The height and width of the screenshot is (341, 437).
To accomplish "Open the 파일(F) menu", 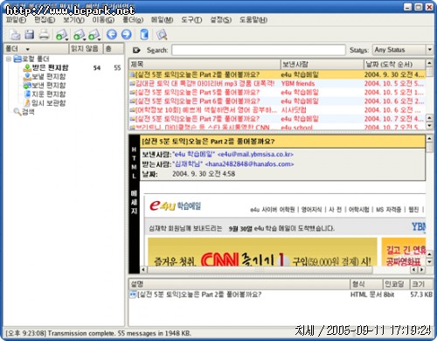I will click(16, 20).
